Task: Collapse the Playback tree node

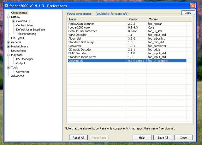Action: coord(9,55)
